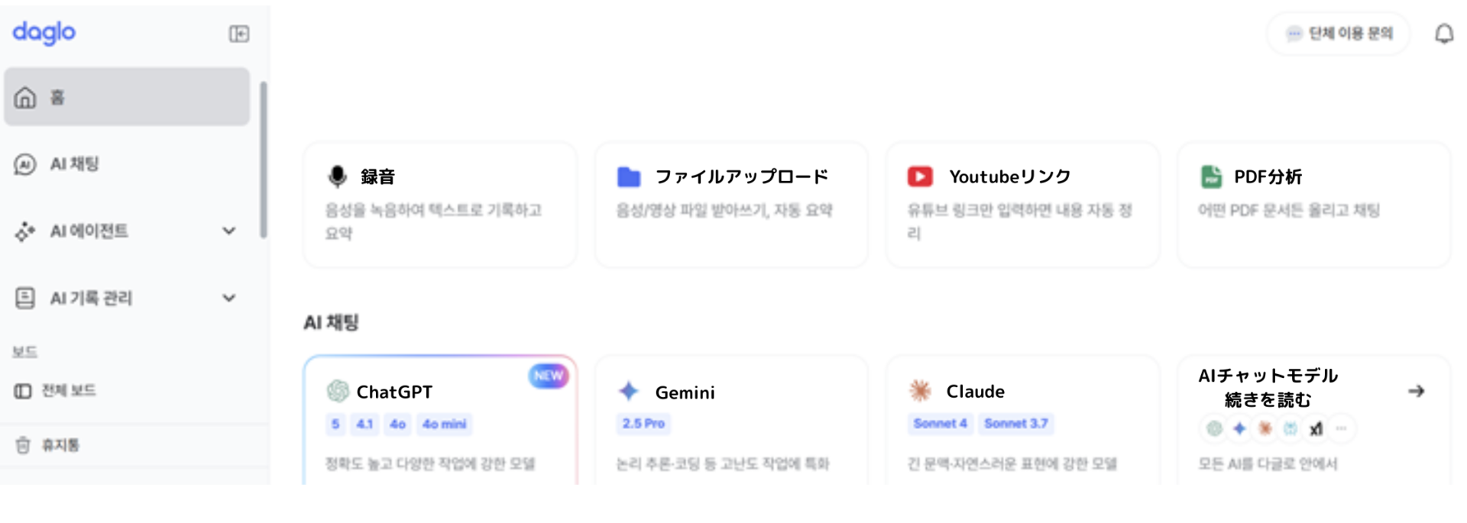Click the sidebar vertical scrollbar
The image size is (1467, 523).
click(264, 160)
